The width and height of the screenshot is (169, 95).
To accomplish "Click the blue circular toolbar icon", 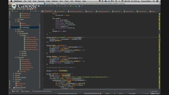I will point(76,6).
